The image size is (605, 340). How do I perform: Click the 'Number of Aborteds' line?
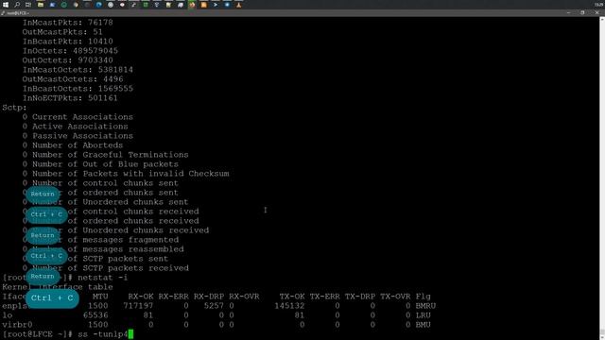tap(73, 145)
